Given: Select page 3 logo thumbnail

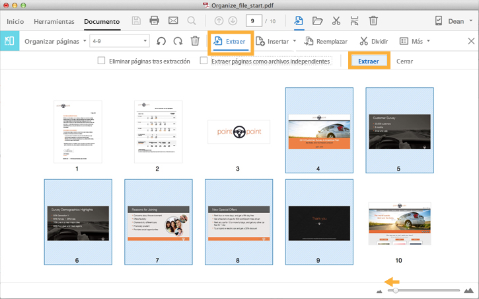Looking at the screenshot, I should [x=239, y=132].
